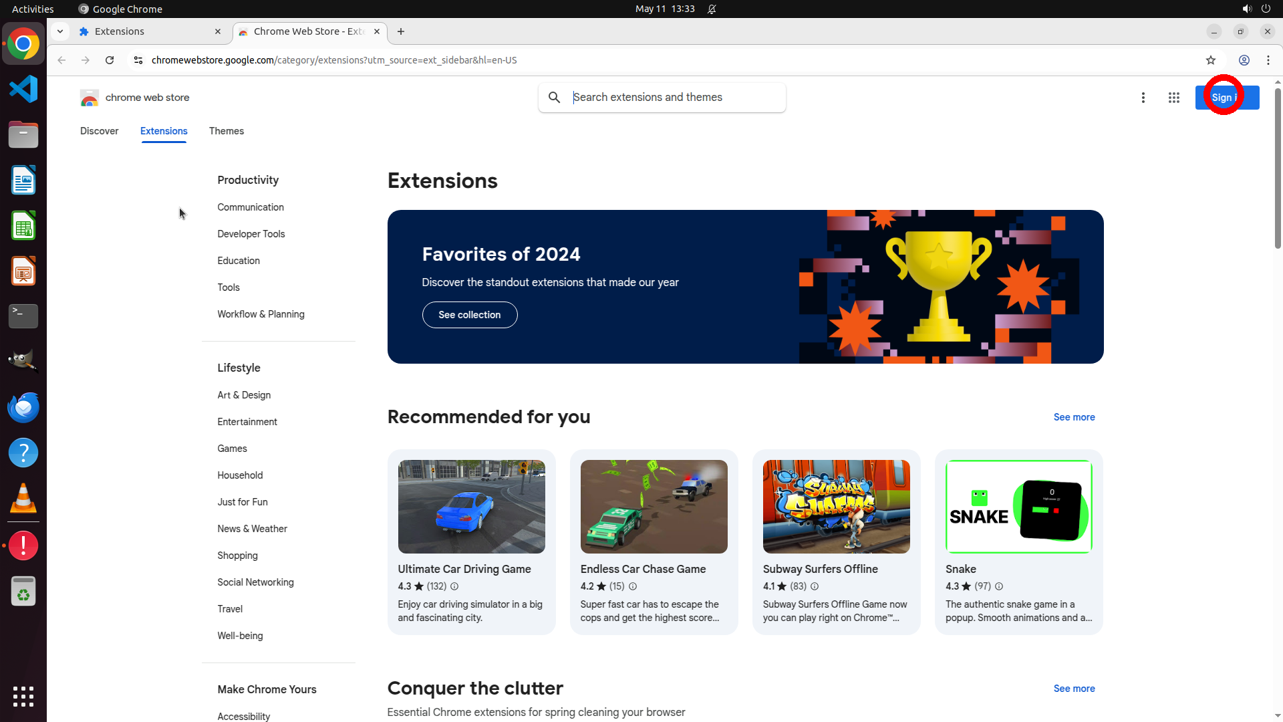Click the Google apps grid icon
Image resolution: width=1283 pixels, height=722 pixels.
pyautogui.click(x=1173, y=98)
